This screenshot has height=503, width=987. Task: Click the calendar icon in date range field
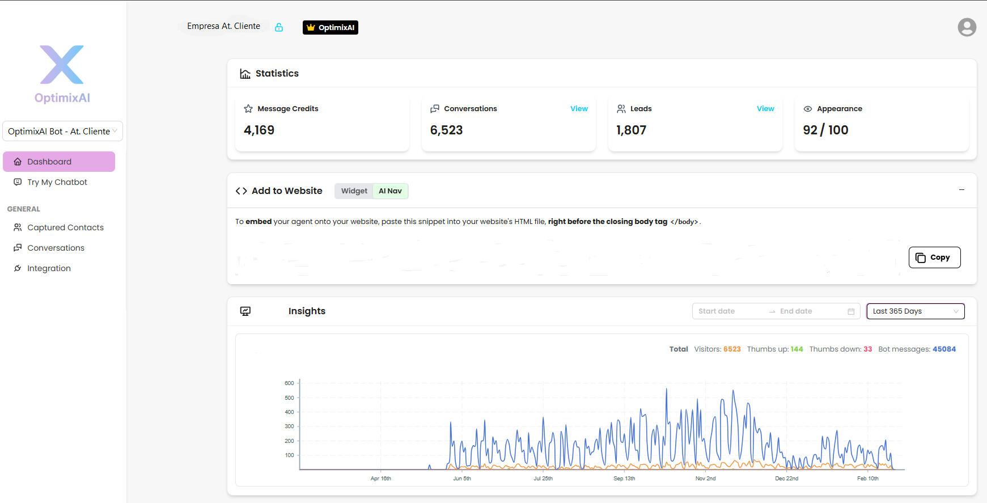pos(851,311)
